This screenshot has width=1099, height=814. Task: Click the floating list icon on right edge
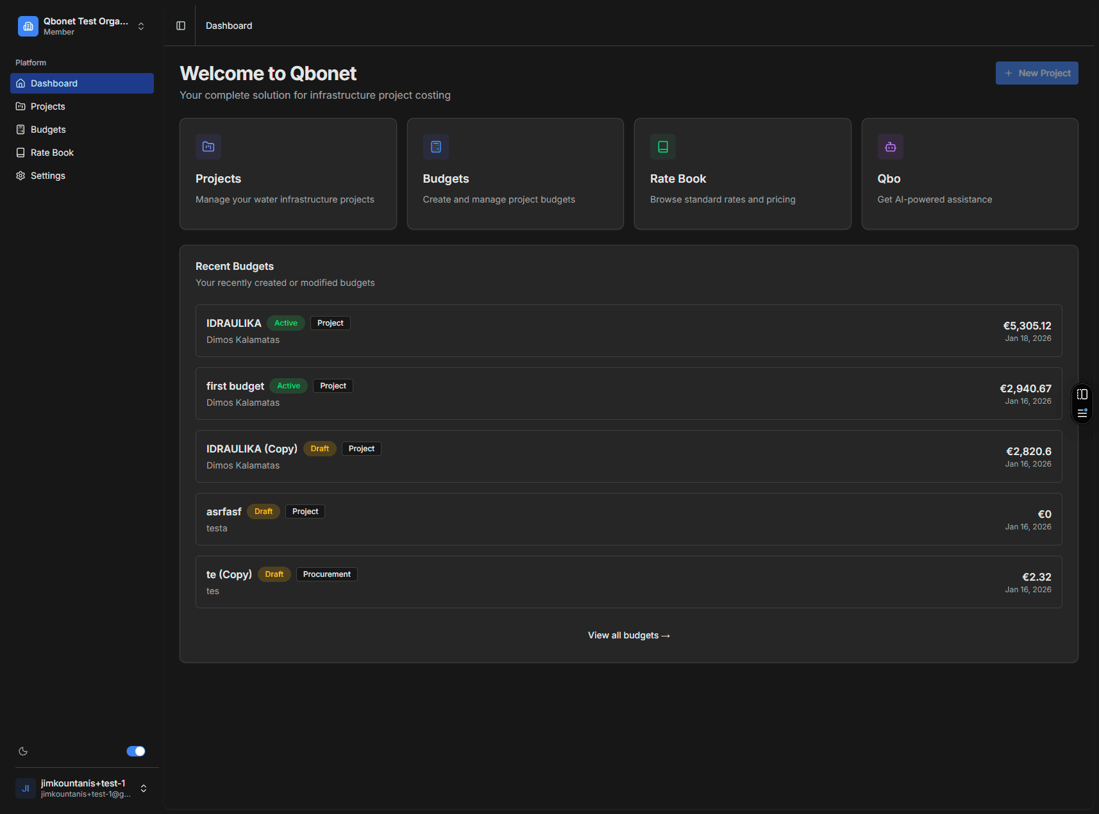pos(1082,413)
